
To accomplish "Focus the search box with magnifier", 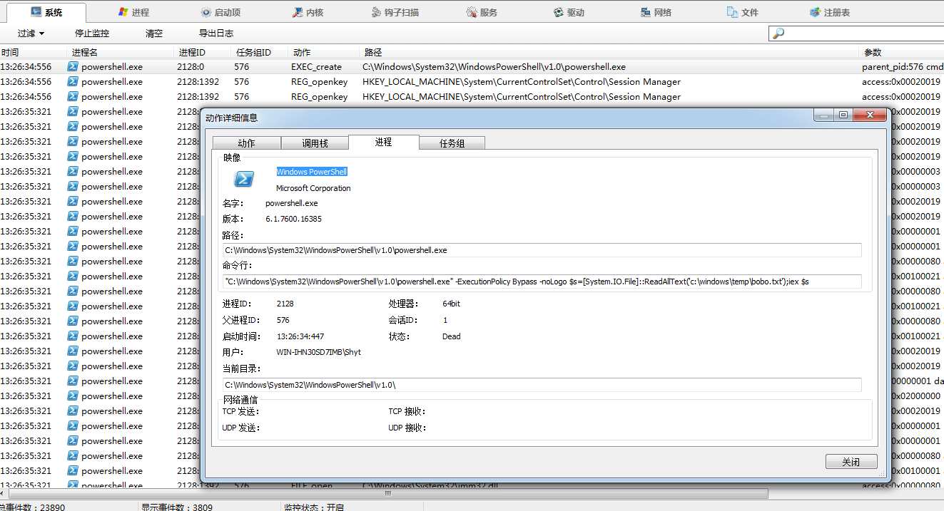I will [x=856, y=33].
